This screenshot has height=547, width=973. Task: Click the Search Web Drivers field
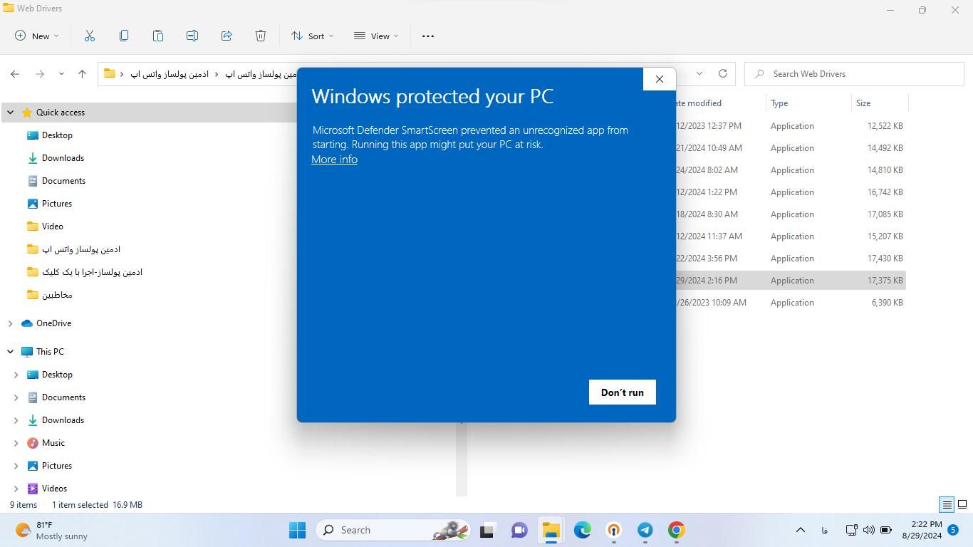click(x=854, y=73)
